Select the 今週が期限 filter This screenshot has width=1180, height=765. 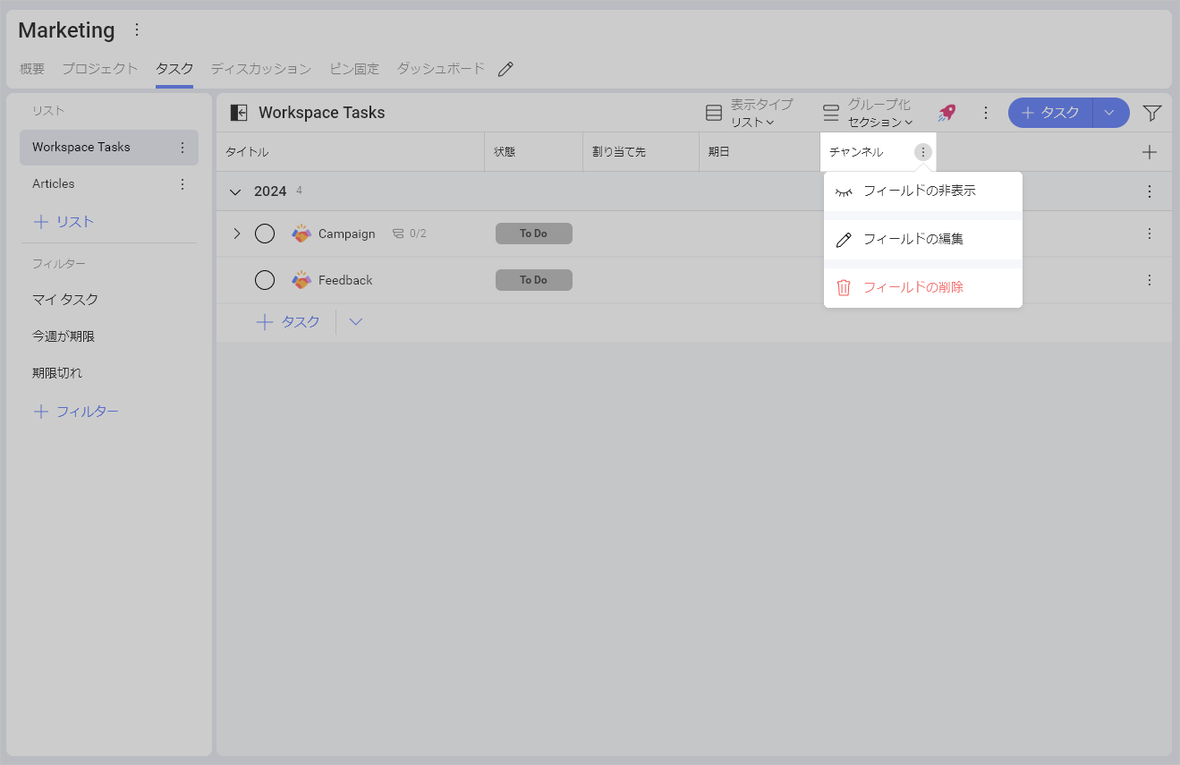coord(64,336)
